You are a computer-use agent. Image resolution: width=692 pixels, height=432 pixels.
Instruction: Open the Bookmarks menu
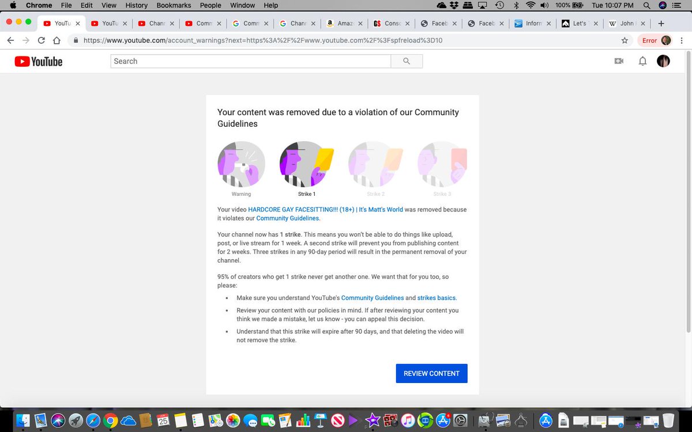coord(174,5)
